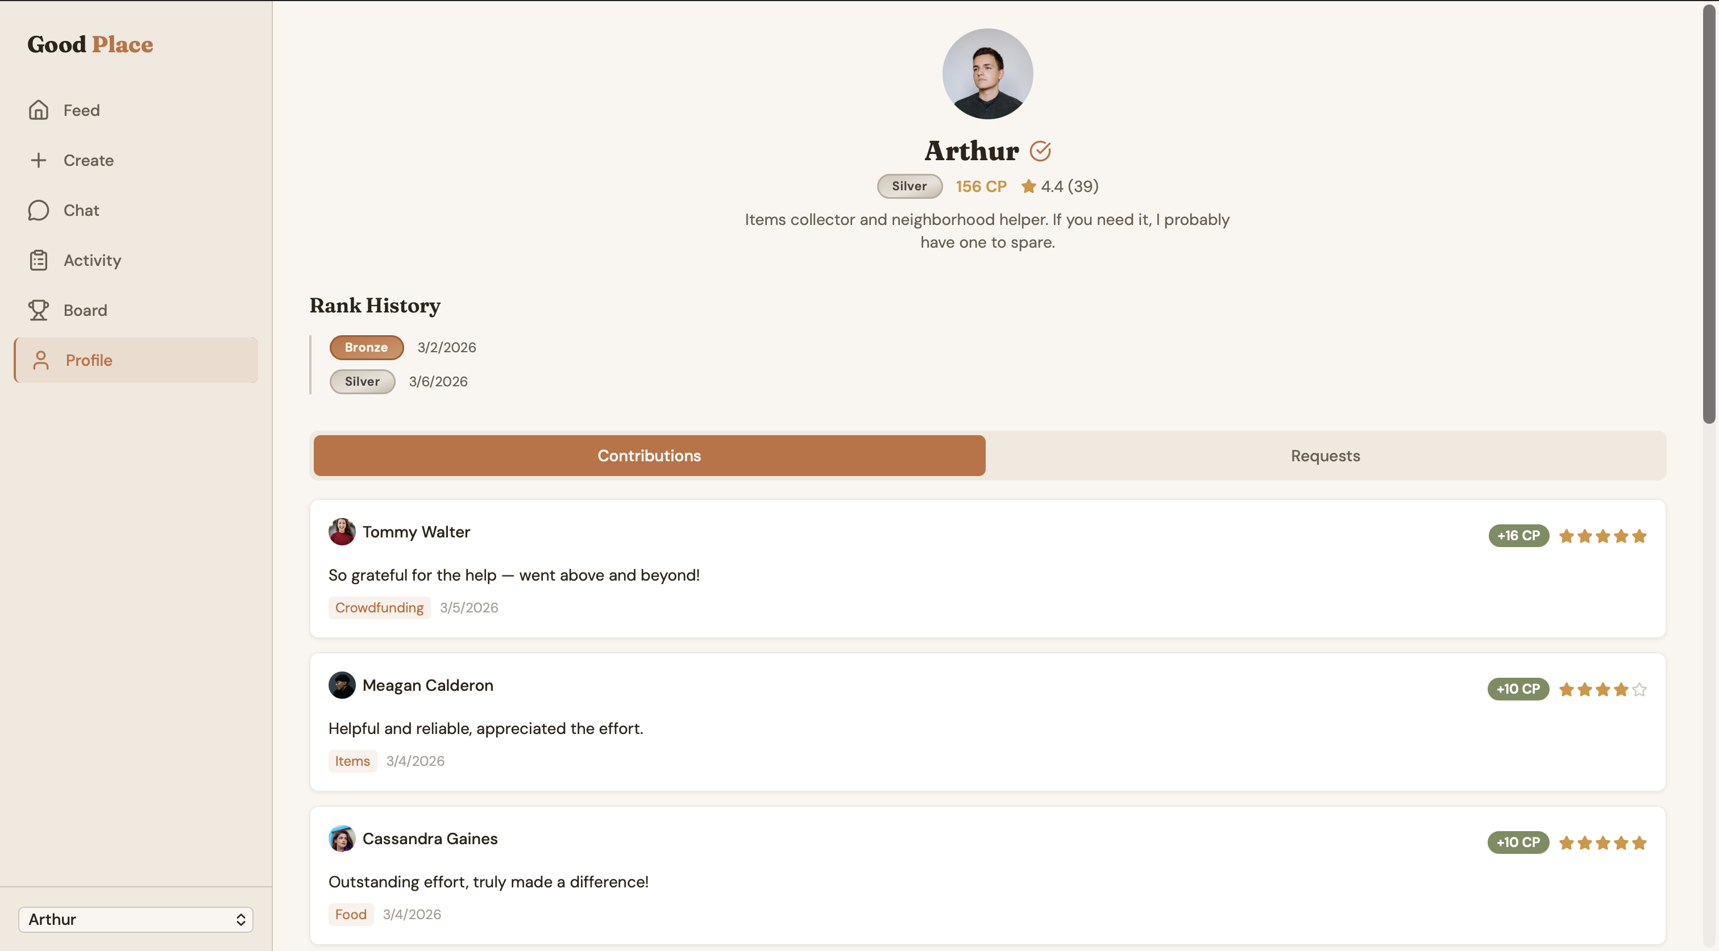The width and height of the screenshot is (1719, 951).
Task: Click the Board trophy icon
Action: (39, 310)
